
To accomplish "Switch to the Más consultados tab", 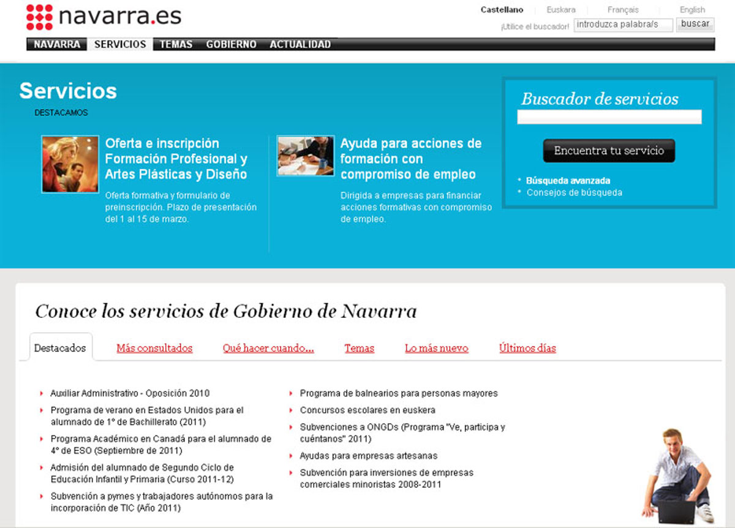I will [x=154, y=348].
